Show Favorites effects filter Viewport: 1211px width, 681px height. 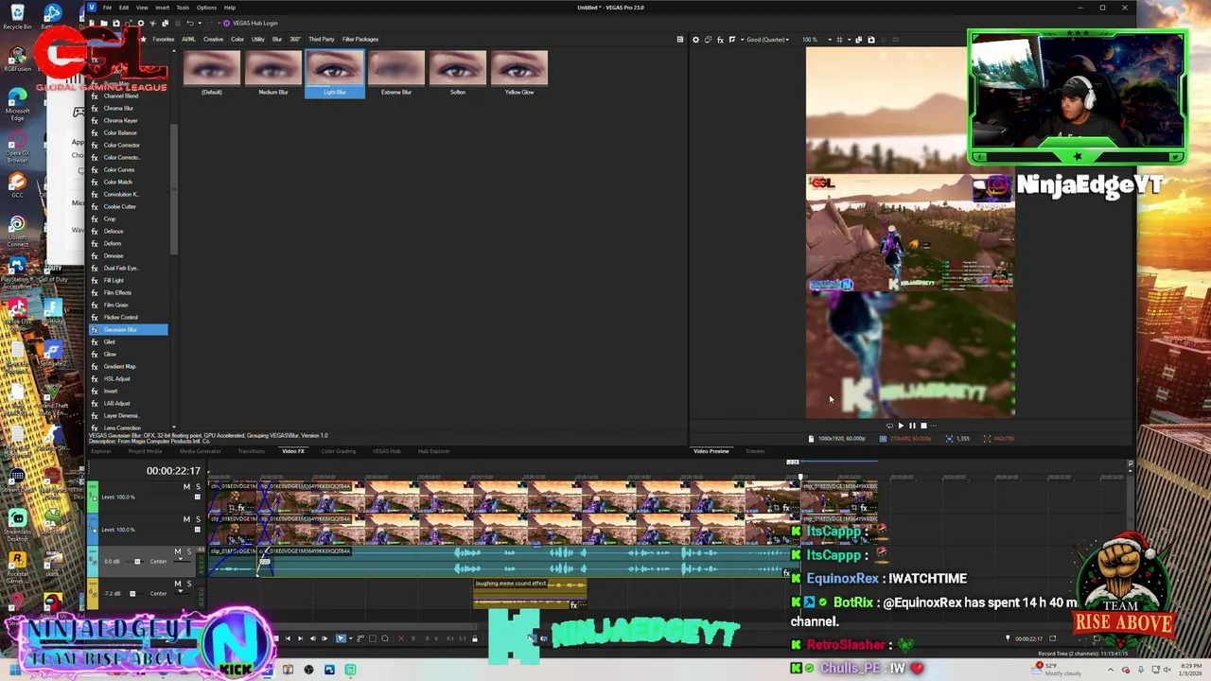pos(164,40)
